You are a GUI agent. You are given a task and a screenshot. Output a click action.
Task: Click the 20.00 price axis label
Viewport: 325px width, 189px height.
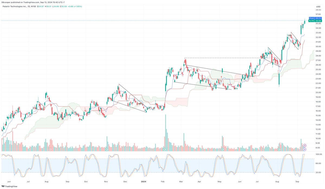[x=318, y=92]
